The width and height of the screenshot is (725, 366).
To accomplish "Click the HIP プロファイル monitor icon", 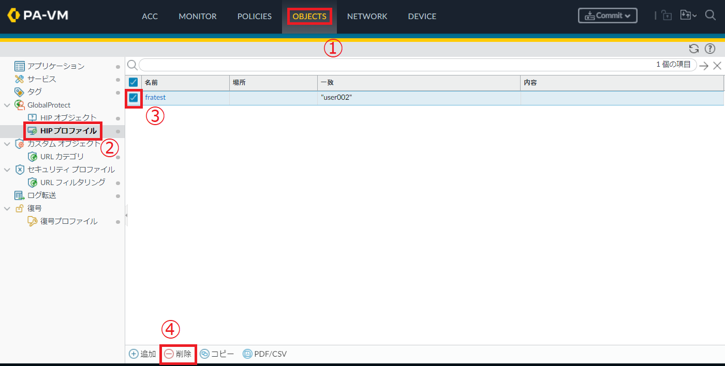I will click(33, 131).
